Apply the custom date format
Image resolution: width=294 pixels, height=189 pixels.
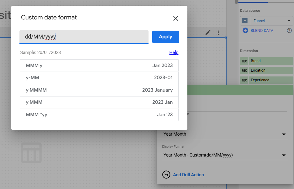[x=166, y=36]
